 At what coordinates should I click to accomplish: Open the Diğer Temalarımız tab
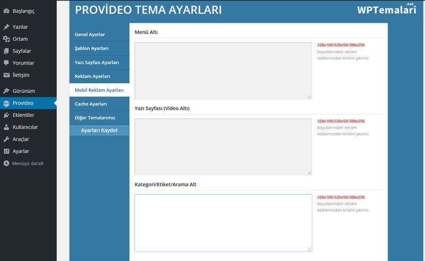tap(99, 118)
